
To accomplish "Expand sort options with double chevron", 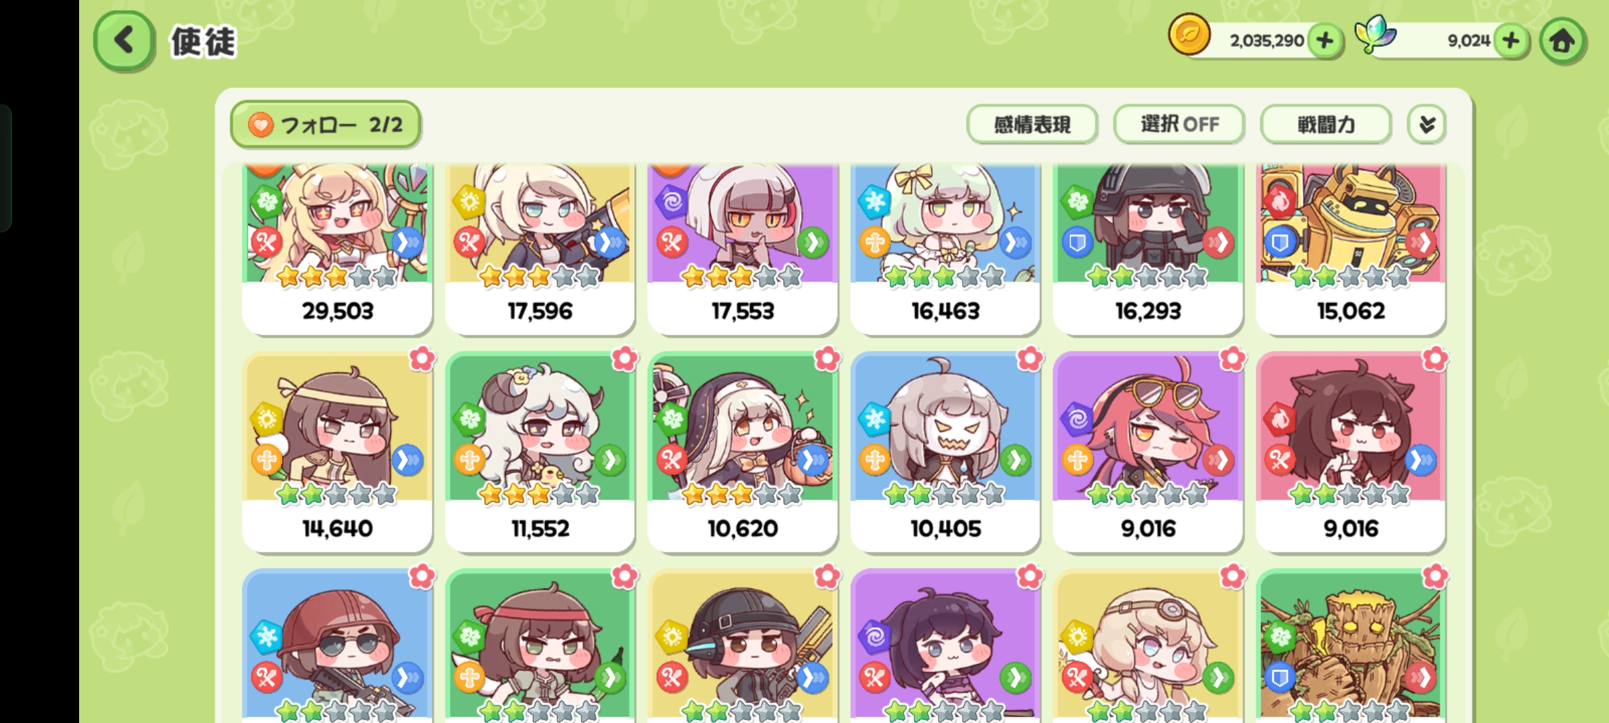I will [x=1427, y=125].
